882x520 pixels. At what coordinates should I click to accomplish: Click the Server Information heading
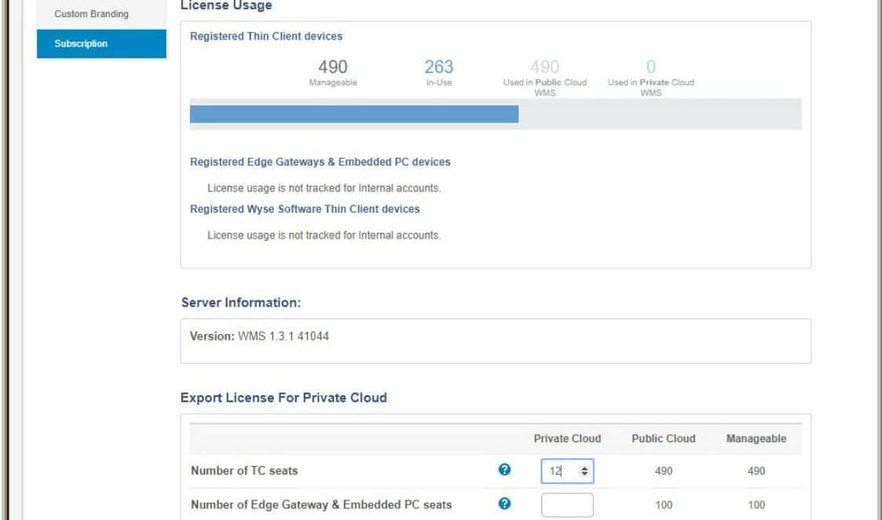tap(241, 303)
